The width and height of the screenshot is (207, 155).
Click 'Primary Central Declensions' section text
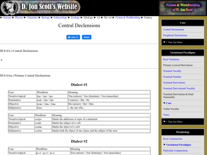(x=32, y=75)
